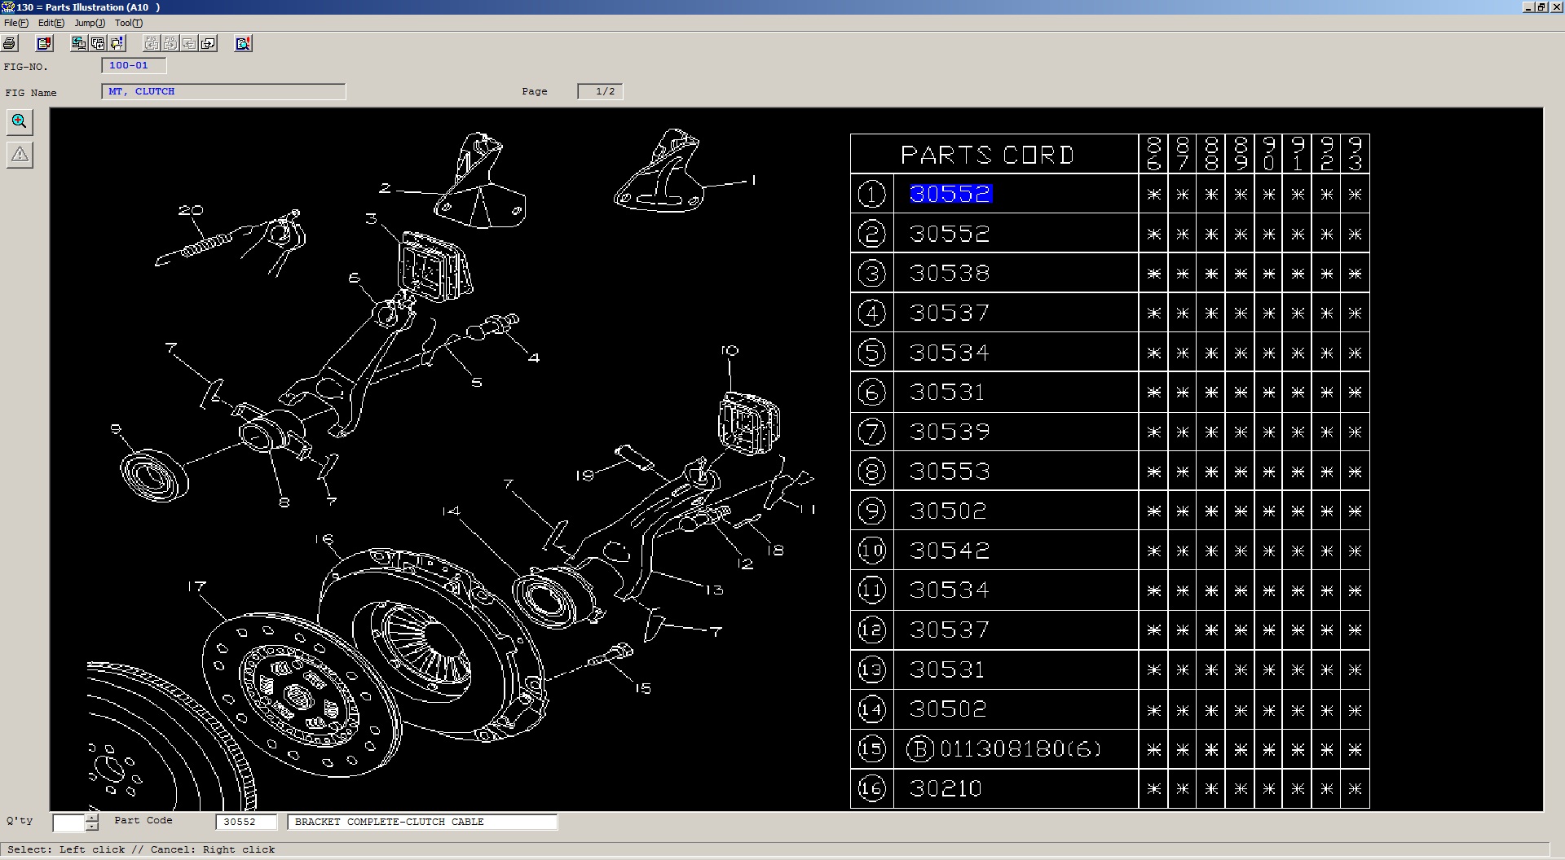Open the Tool menu

click(x=128, y=23)
